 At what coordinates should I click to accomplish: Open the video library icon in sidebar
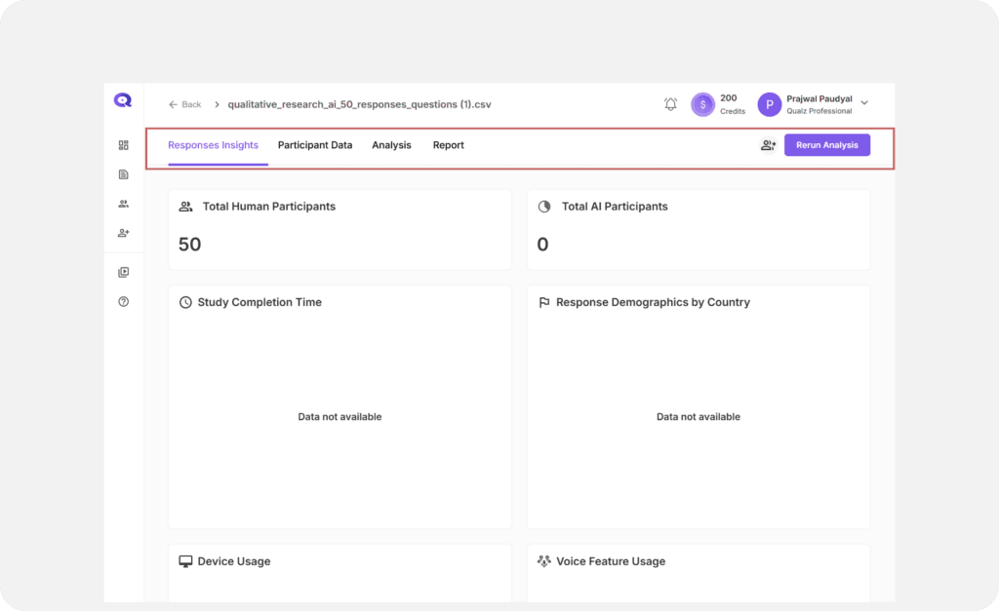point(124,273)
